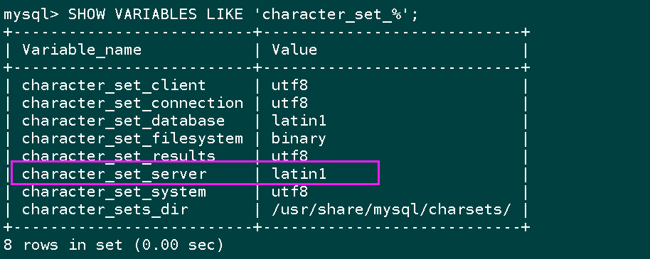Select character_set_database variable name
The width and height of the screenshot is (650, 259).
pyautogui.click(x=124, y=121)
